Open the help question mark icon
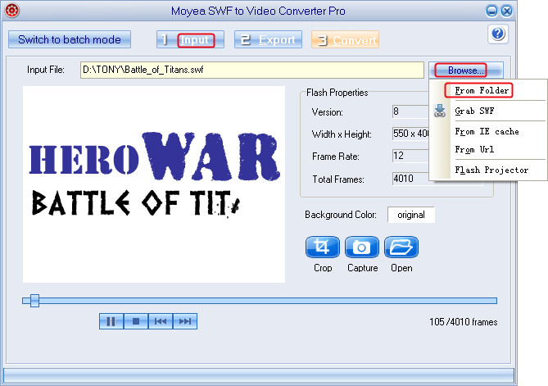The image size is (548, 386). coord(498,34)
